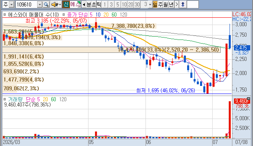Open the period value 3 dropdown
This screenshot has width=253, height=146.
click(x=150, y=4)
